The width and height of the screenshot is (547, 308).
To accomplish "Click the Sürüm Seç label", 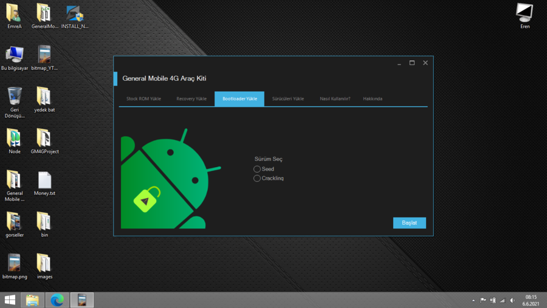I will coord(268,159).
